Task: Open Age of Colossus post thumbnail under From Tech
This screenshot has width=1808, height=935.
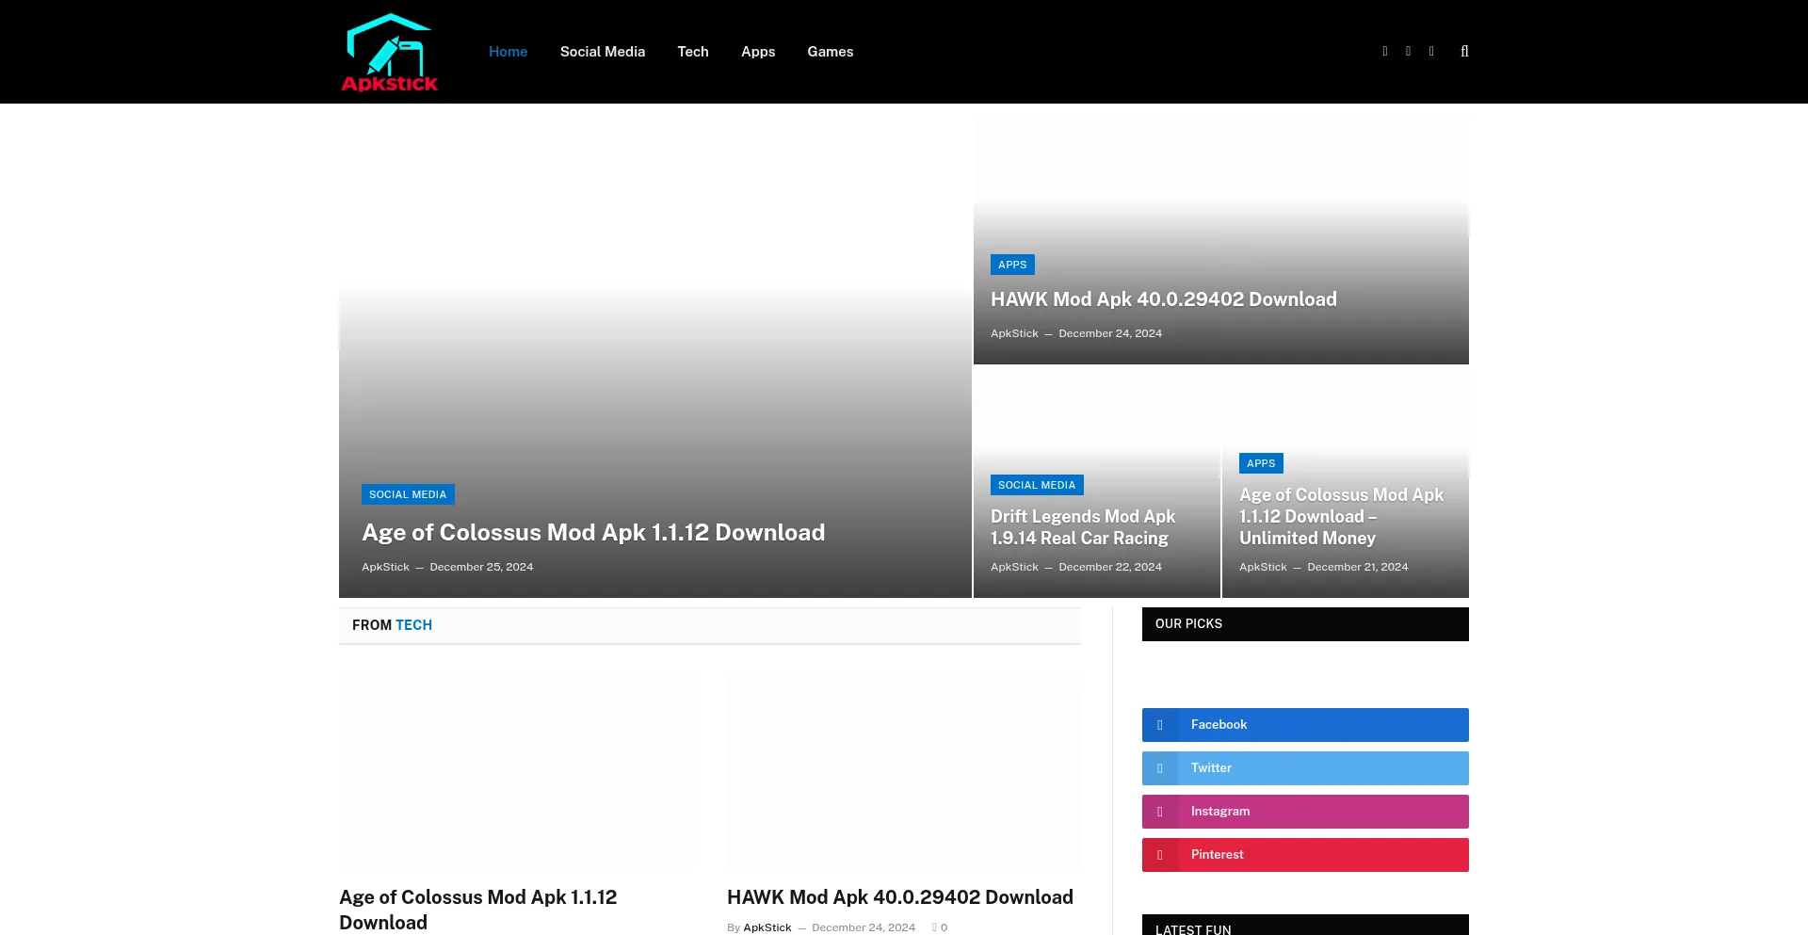Action: click(x=516, y=769)
